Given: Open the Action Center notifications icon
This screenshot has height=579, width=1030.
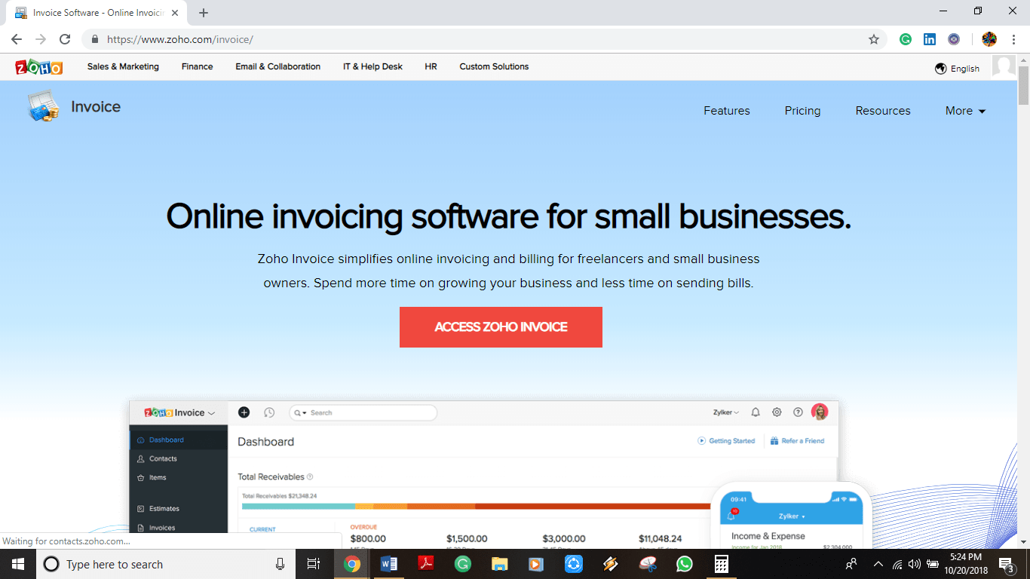Looking at the screenshot, I should (x=1006, y=564).
